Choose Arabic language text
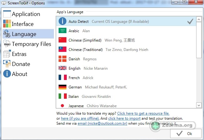 74,31
